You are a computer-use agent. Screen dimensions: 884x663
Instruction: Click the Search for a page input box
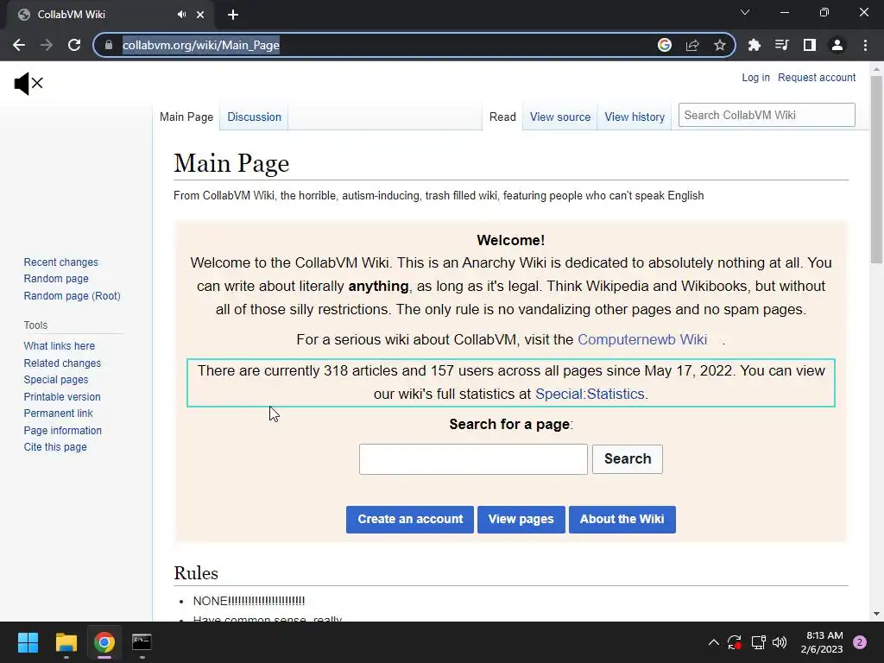pos(473,459)
